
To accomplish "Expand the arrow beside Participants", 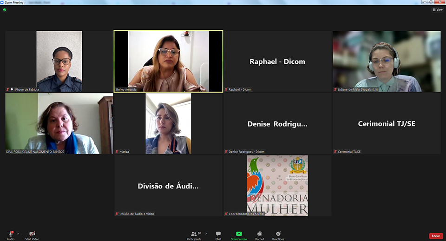I will coord(206,234).
